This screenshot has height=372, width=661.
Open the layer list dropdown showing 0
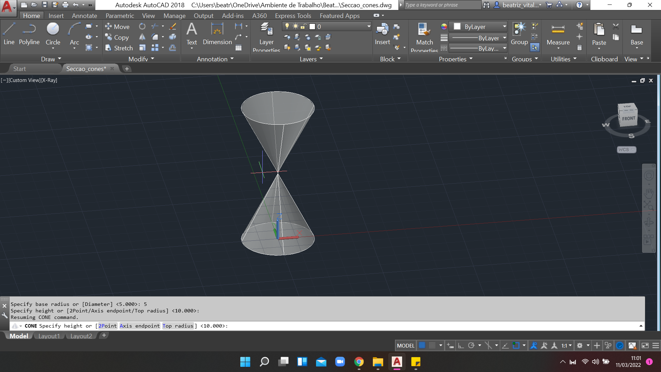tap(326, 27)
